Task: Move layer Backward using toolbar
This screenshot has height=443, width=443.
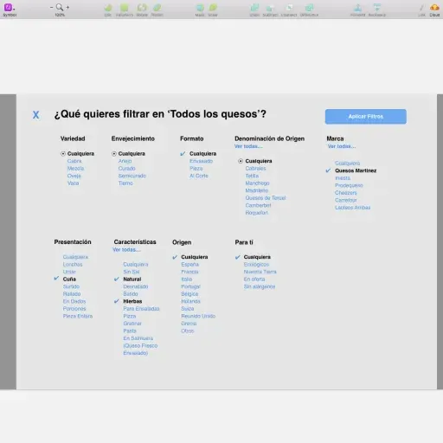Action: (x=377, y=8)
